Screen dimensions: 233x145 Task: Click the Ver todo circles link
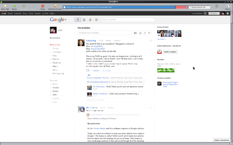(x=161, y=39)
